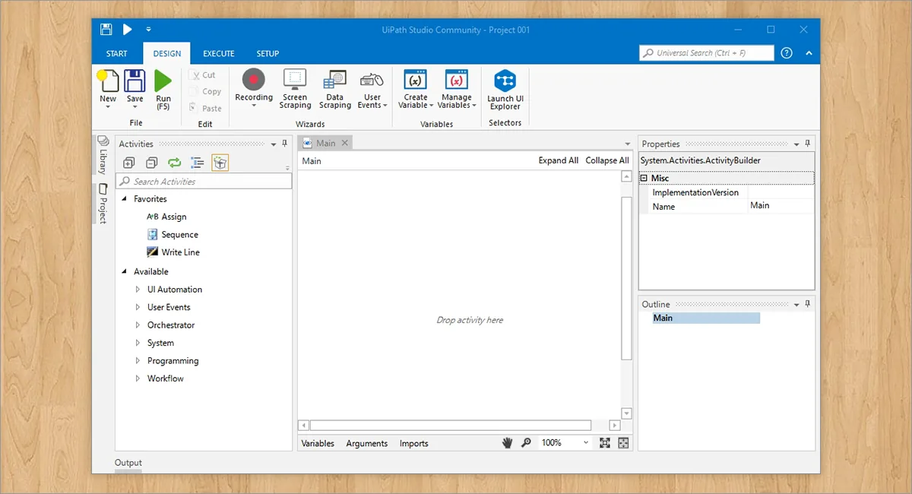
Task: Click the fit to screen icon
Action: click(605, 443)
